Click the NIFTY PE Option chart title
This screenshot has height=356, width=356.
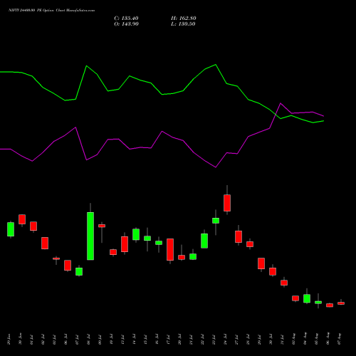click(51, 11)
